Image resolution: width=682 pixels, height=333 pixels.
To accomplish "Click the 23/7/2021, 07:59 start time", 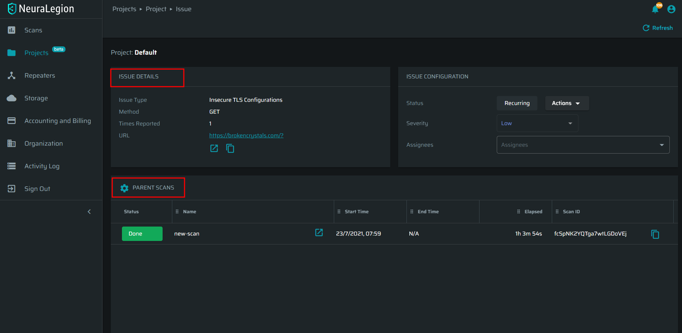I will tap(358, 234).
